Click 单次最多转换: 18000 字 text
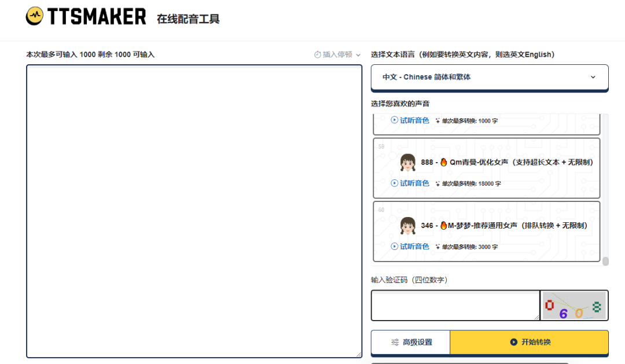Viewport: 625px width, 364px height. (x=471, y=183)
